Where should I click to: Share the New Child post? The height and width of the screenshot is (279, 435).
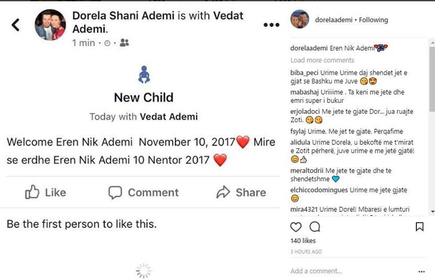[241, 192]
